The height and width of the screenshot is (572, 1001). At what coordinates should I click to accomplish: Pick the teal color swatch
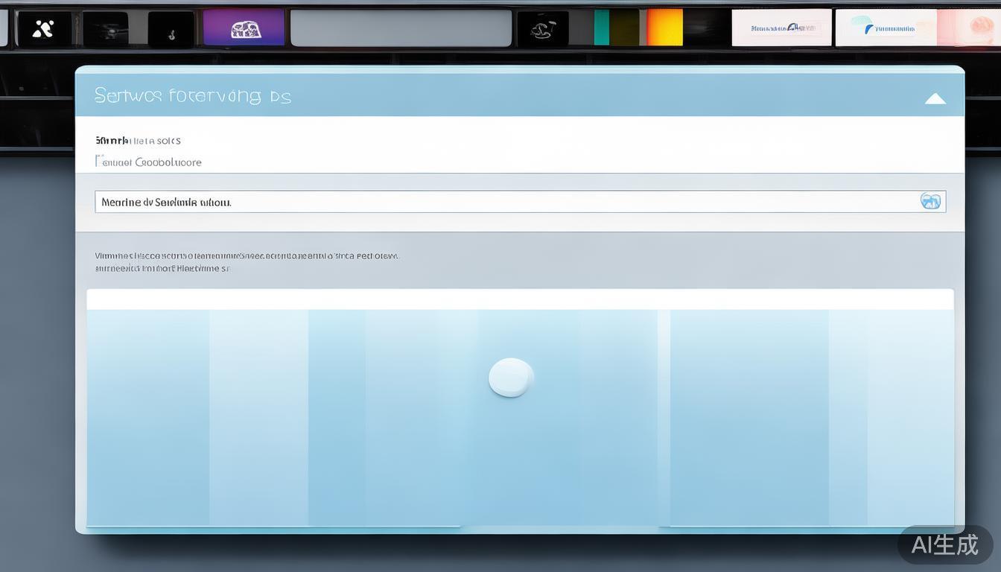tap(601, 28)
